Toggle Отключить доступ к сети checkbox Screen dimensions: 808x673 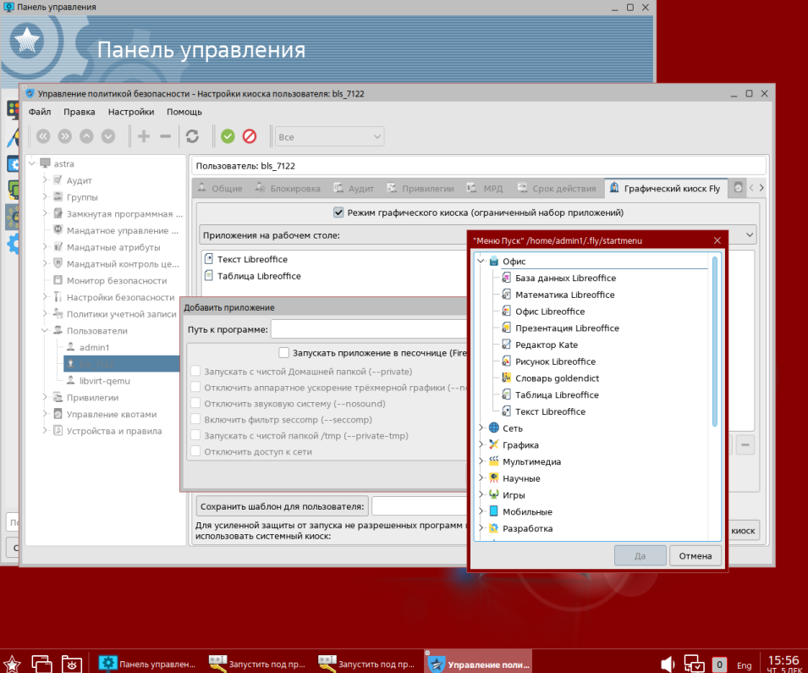[x=195, y=451]
